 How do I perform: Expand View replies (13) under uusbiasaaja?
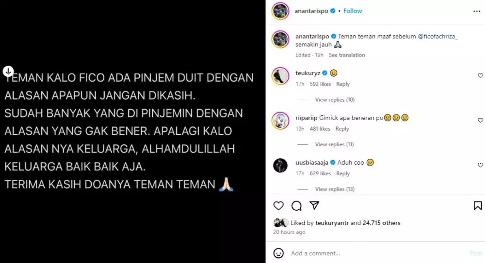pos(335,189)
